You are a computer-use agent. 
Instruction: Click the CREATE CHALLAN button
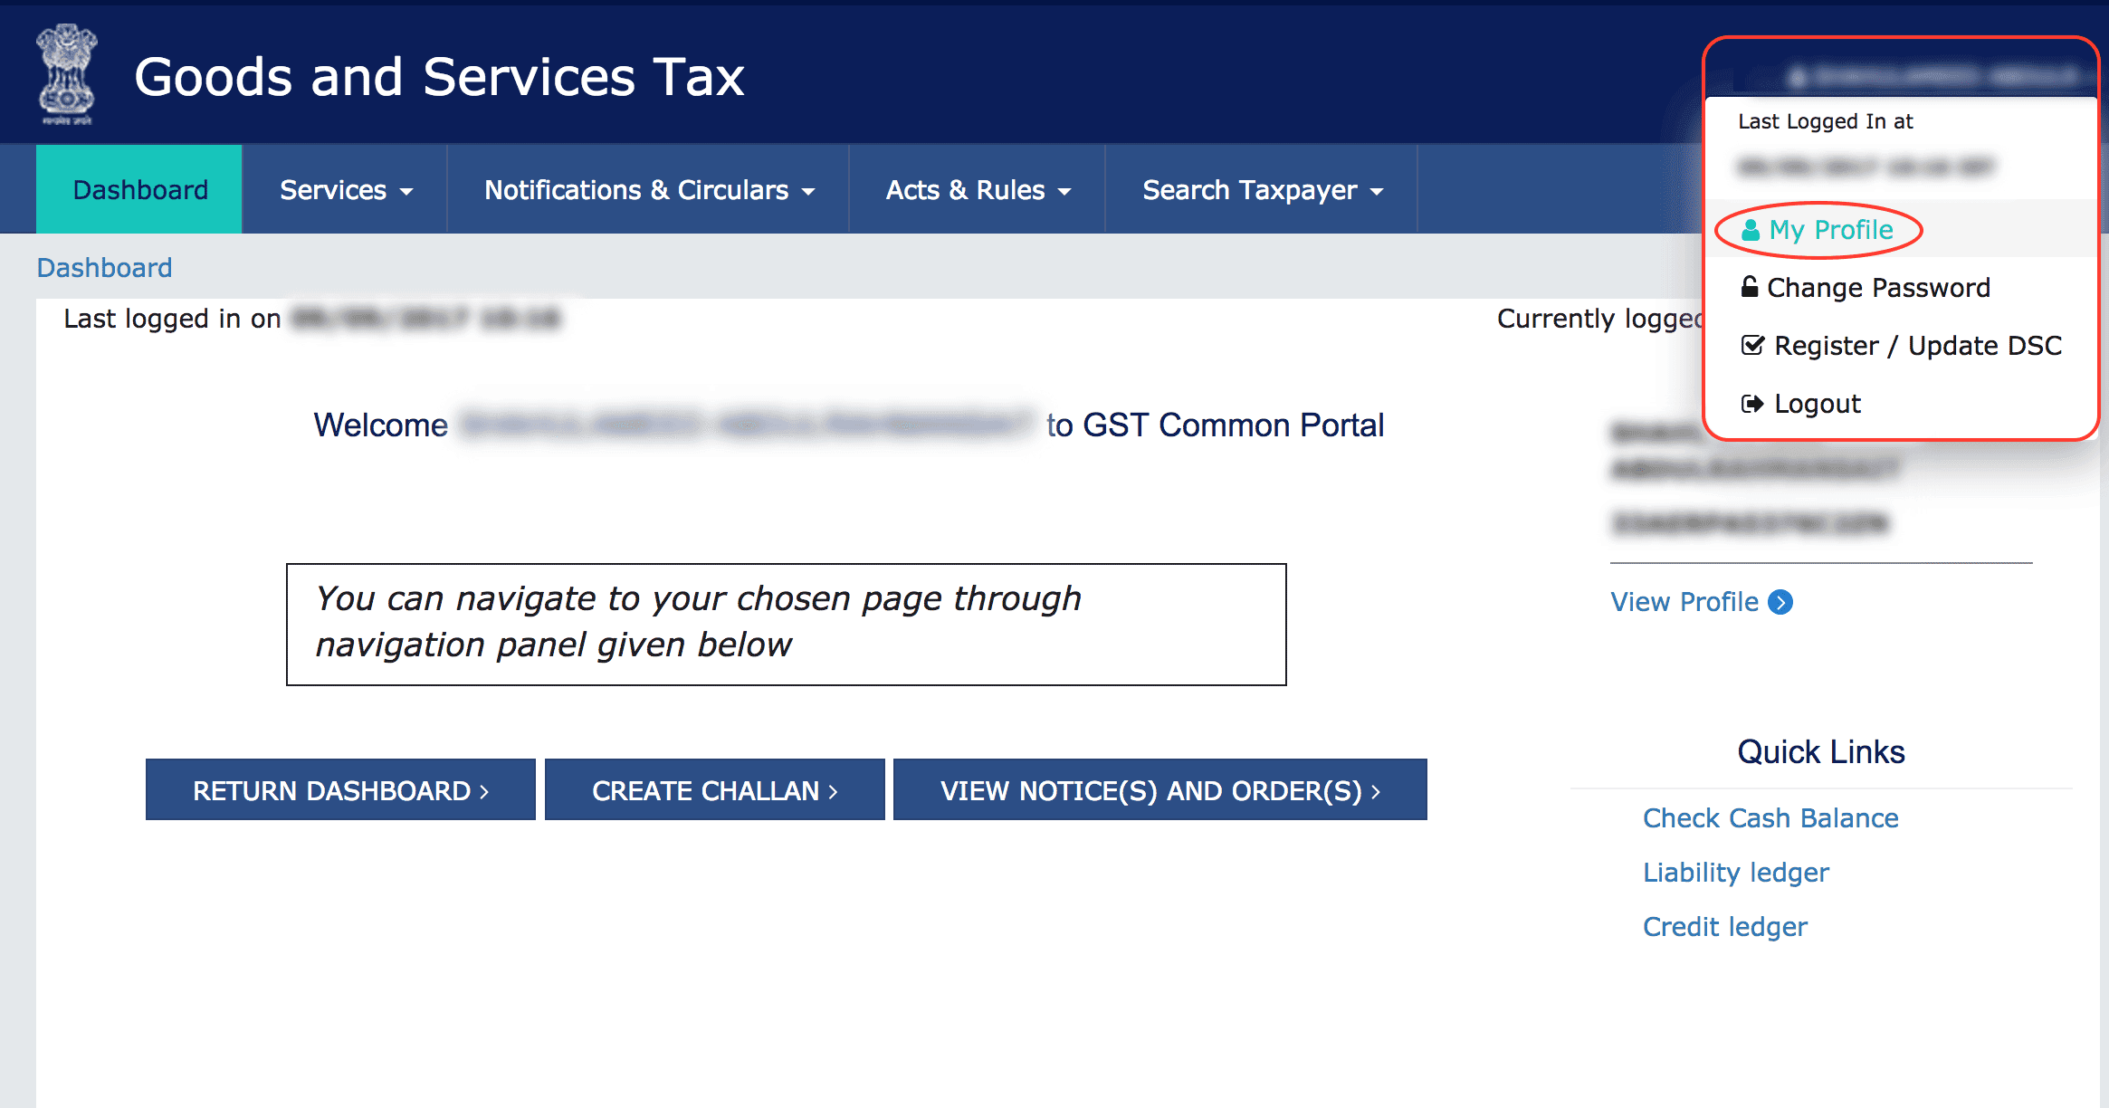click(x=711, y=790)
